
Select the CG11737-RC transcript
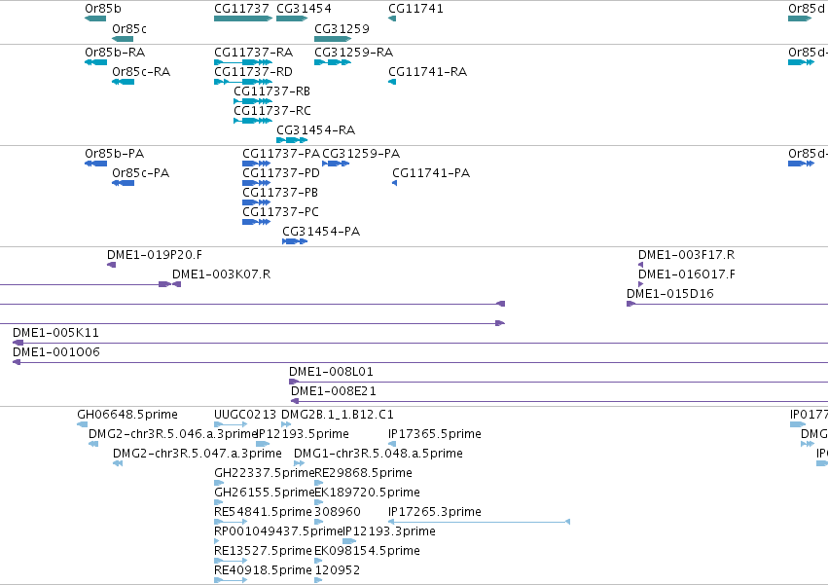[253, 121]
